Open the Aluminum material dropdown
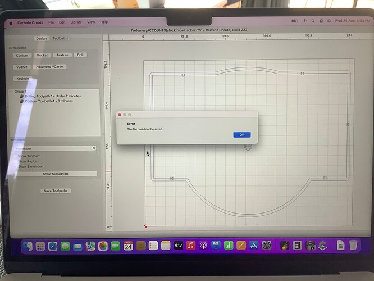 (56, 148)
